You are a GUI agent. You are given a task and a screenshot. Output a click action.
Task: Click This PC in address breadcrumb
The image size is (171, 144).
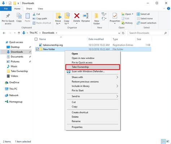pos(34,33)
